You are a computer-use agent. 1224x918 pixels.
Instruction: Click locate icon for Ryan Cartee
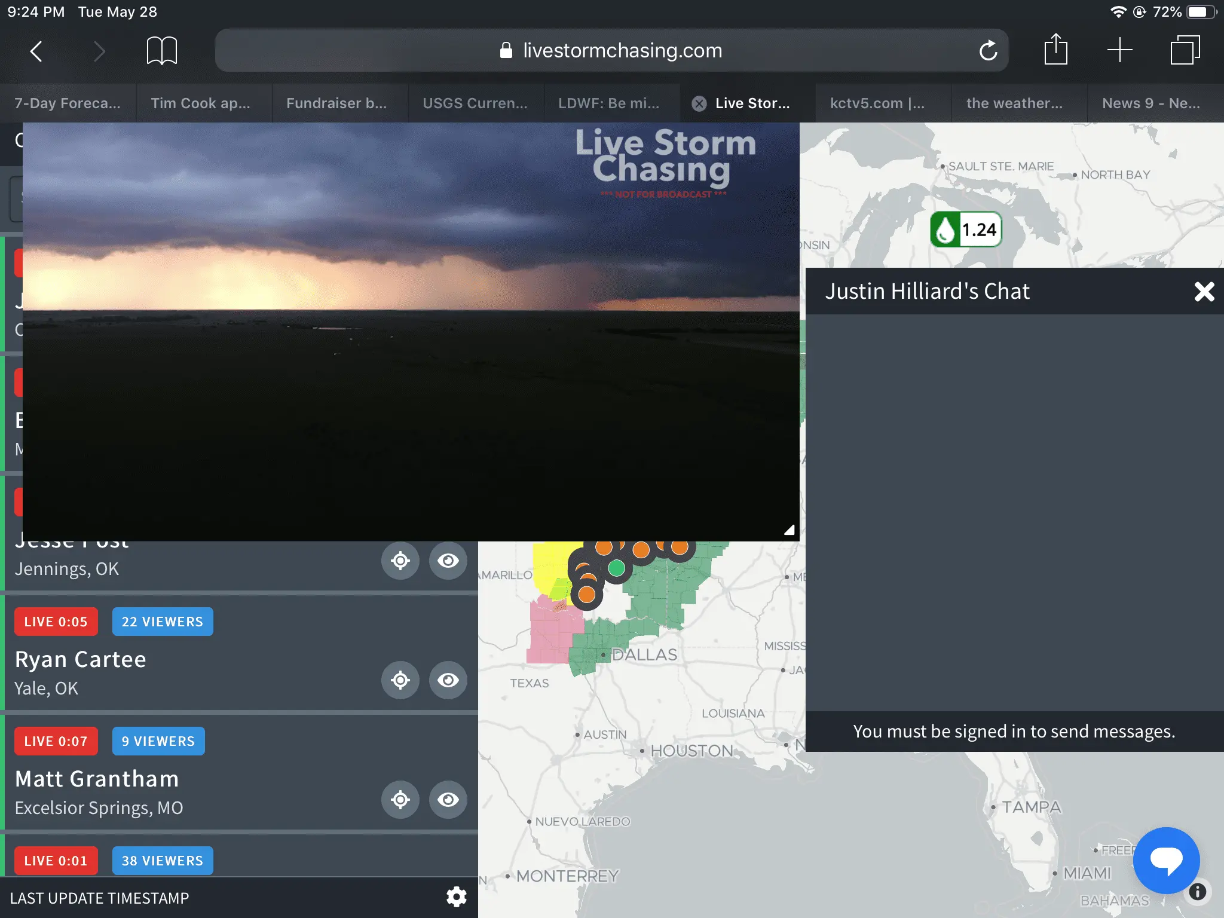click(x=400, y=680)
